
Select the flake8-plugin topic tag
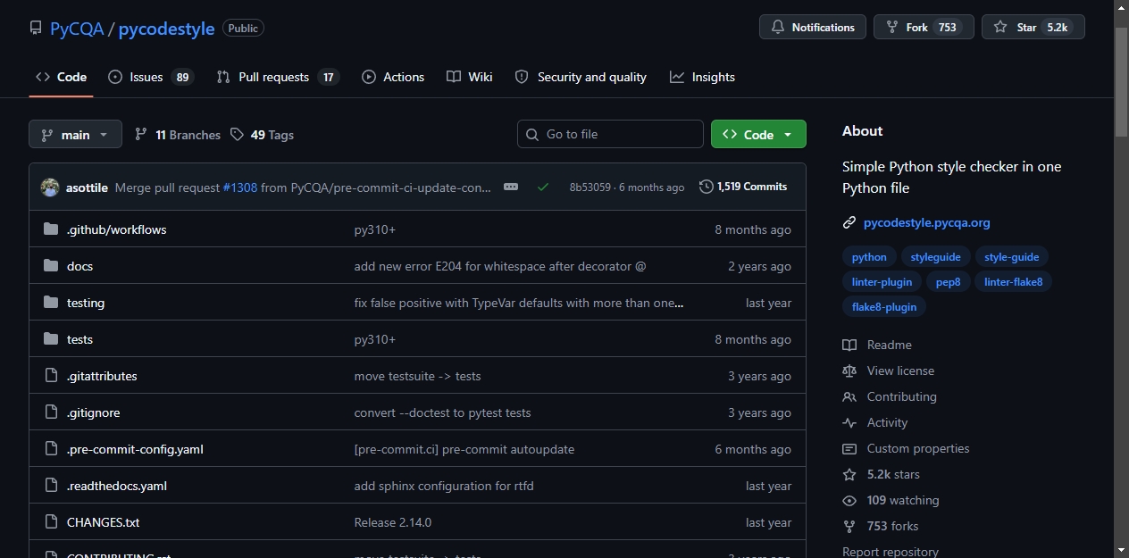[884, 307]
